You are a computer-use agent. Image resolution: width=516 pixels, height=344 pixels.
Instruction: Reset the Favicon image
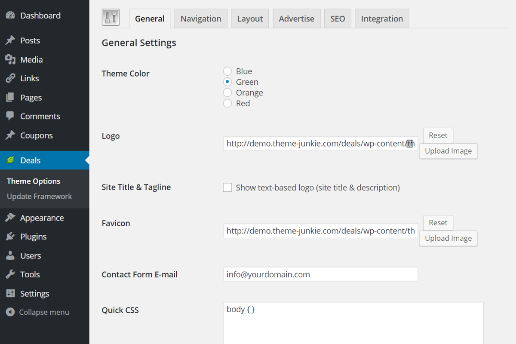(x=438, y=223)
